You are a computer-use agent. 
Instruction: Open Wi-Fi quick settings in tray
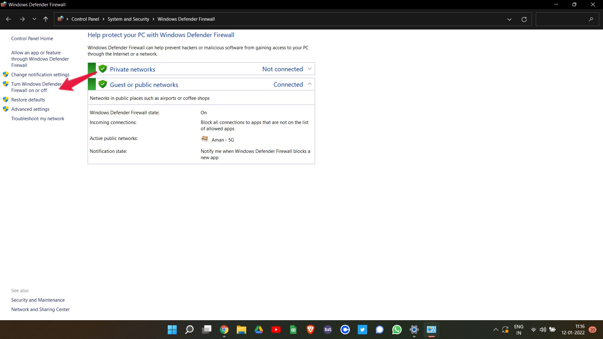(x=533, y=330)
